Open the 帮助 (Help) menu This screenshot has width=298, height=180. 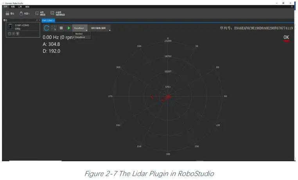pos(27,7)
